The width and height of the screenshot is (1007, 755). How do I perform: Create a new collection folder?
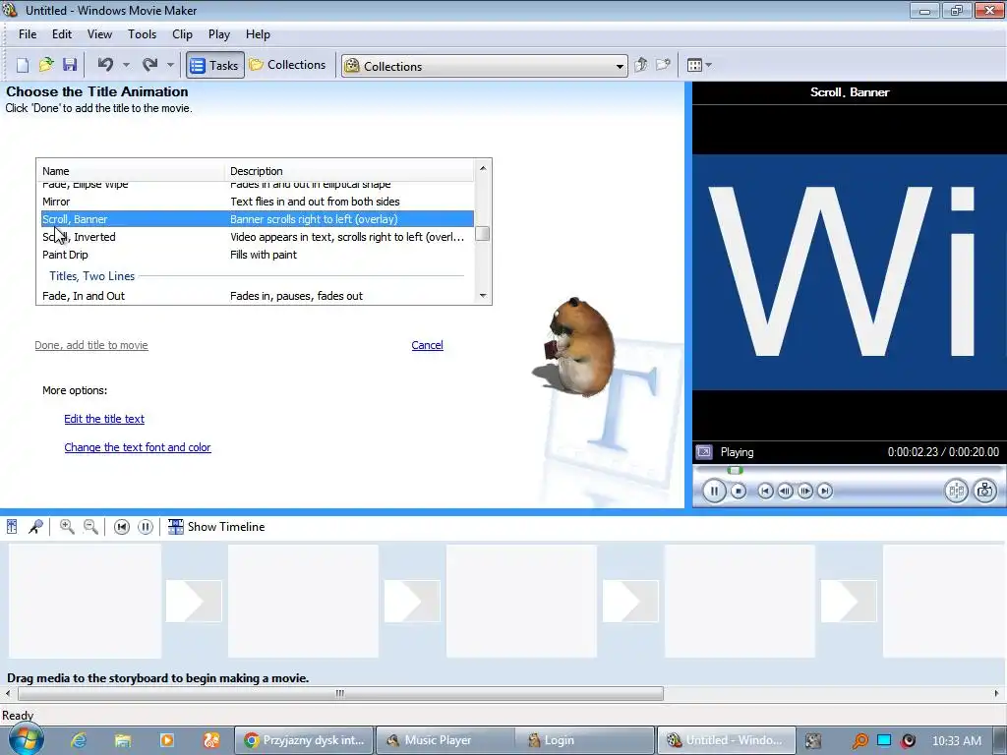[664, 65]
